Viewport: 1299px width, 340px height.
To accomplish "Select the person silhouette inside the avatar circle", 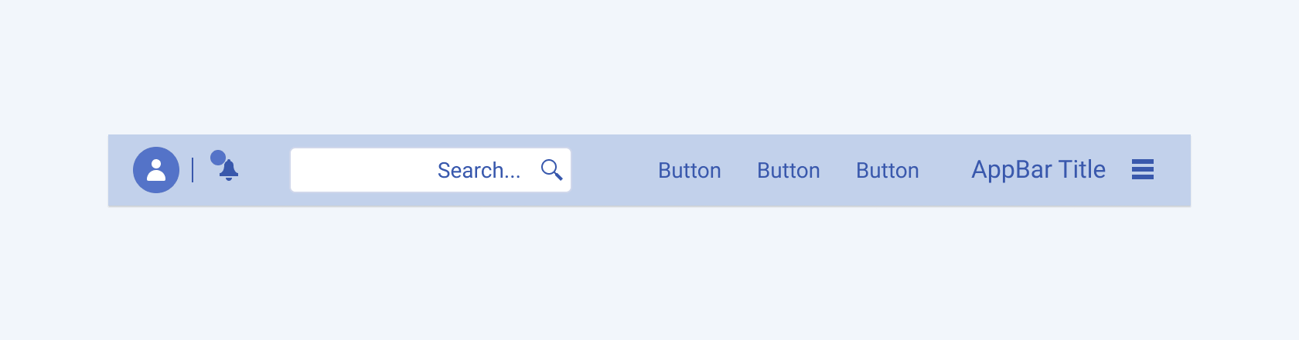I will (156, 169).
